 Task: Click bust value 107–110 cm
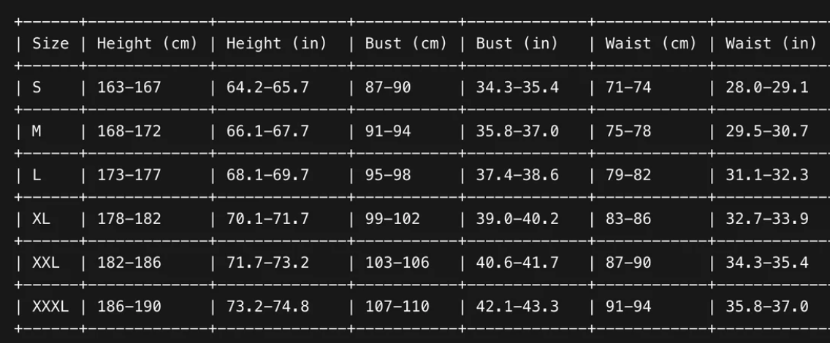[x=397, y=306]
